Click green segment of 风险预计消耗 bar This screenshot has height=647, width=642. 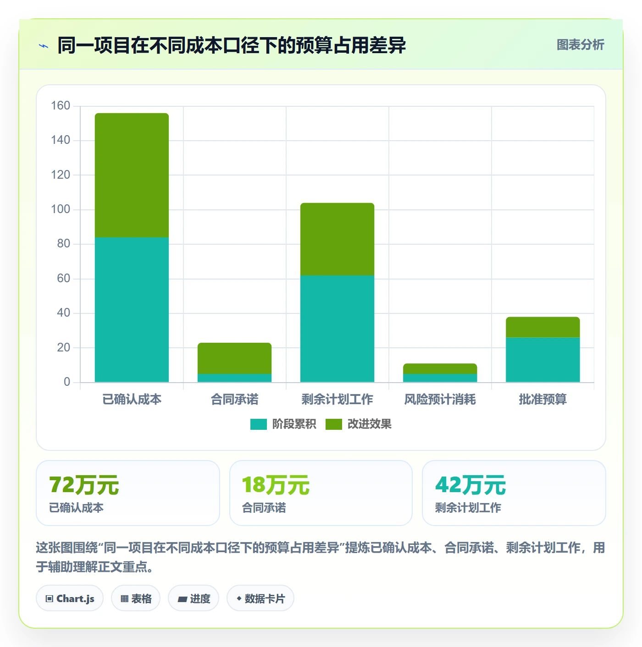click(x=440, y=369)
